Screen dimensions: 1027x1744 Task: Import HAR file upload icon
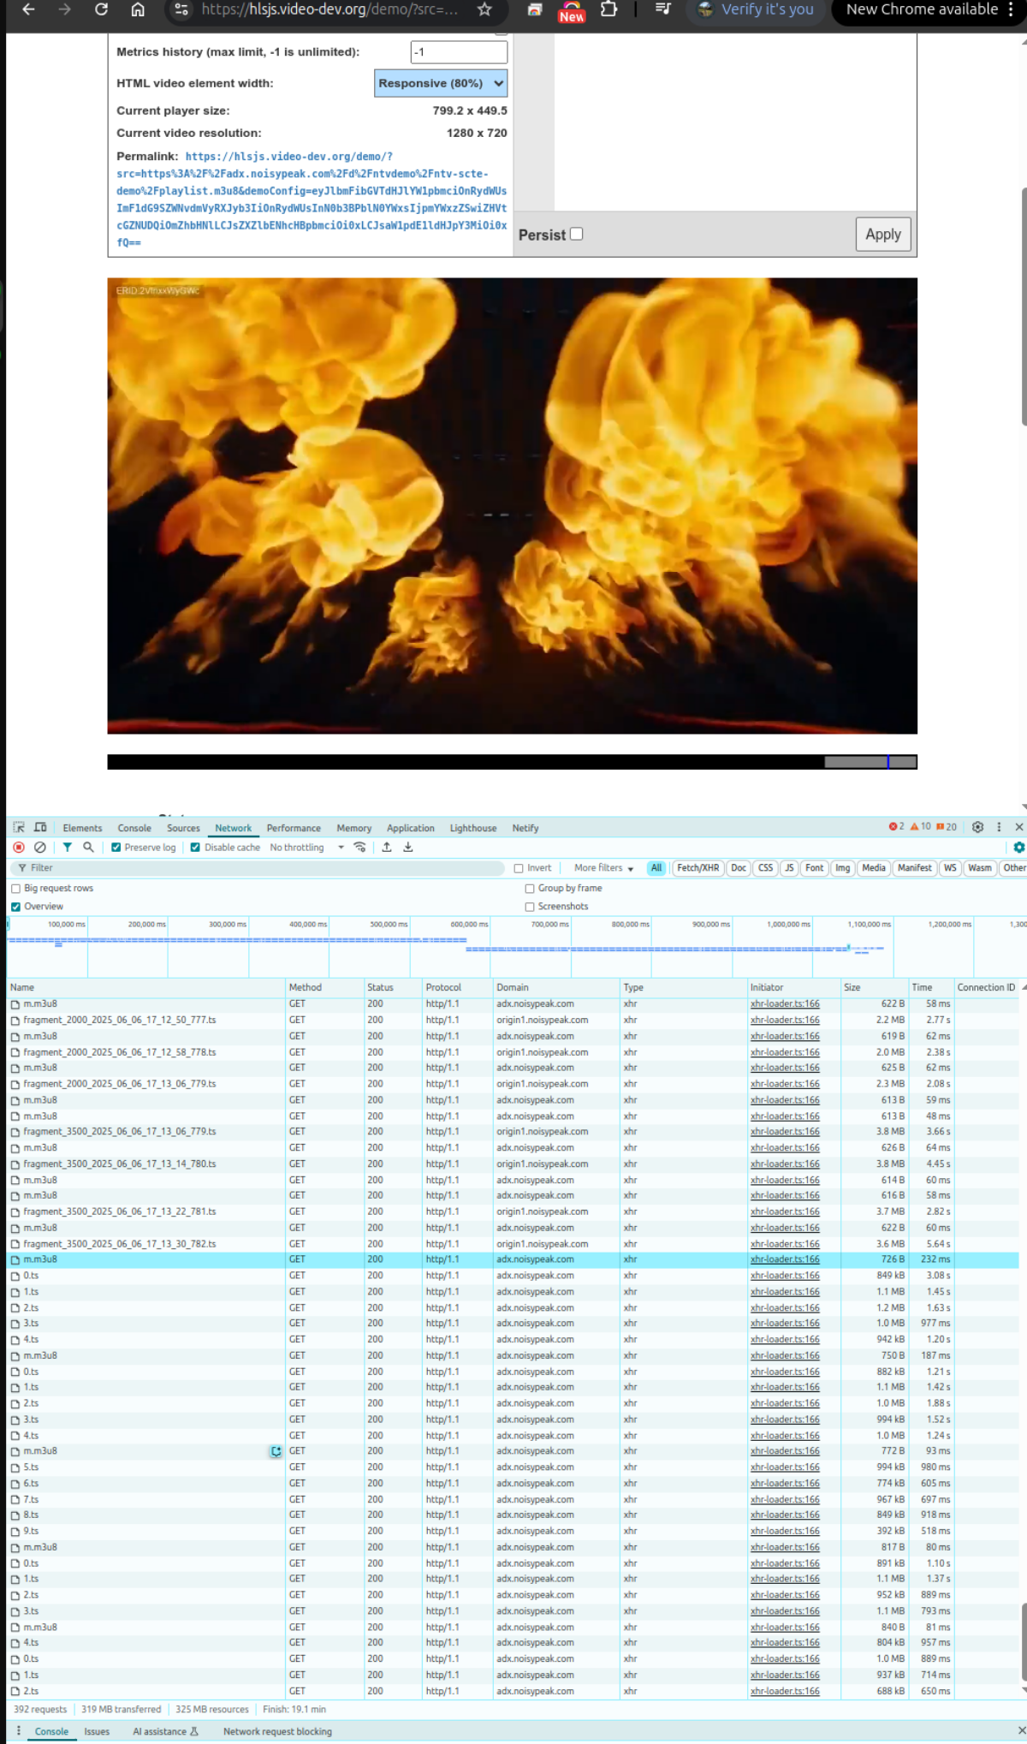(387, 847)
